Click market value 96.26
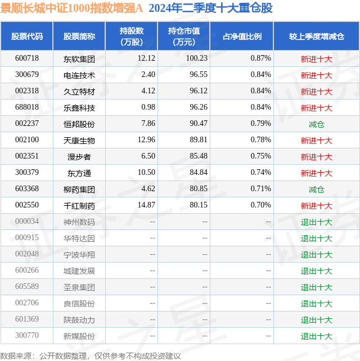Viewport: 360px width, 361px height. coord(199,107)
